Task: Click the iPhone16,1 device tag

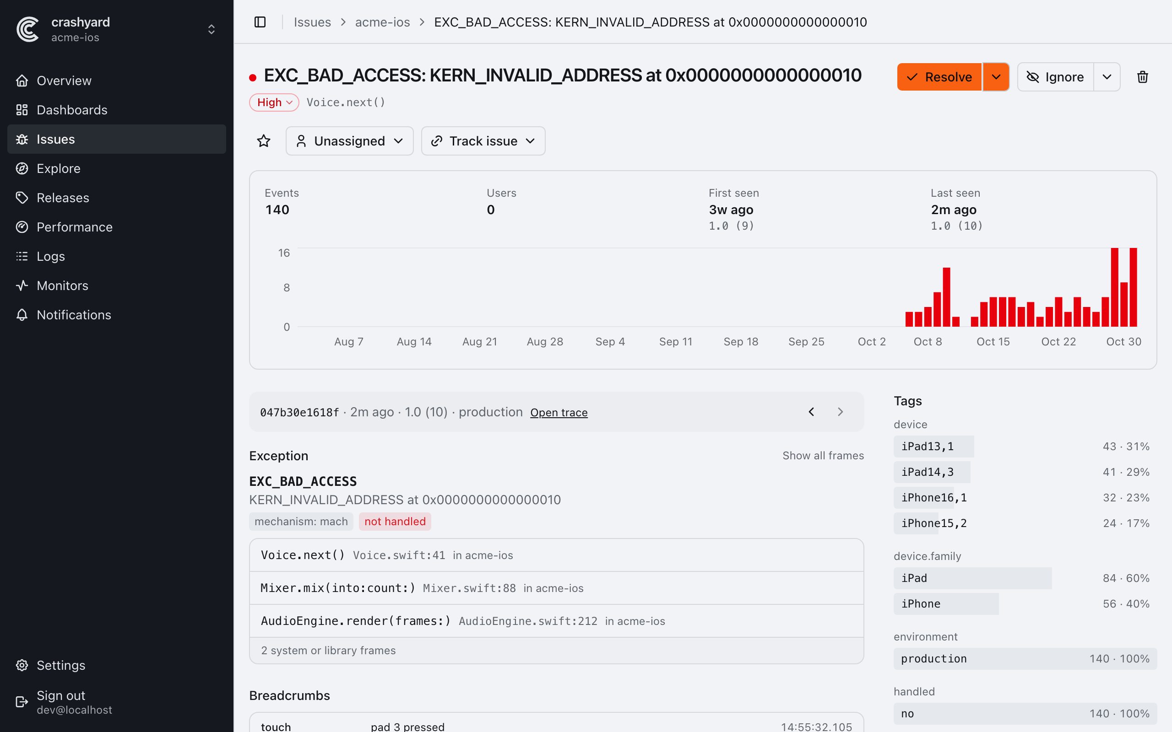Action: pos(1025,498)
